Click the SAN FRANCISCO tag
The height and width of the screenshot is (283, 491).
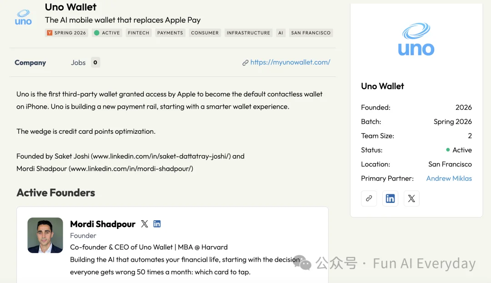[311, 33]
